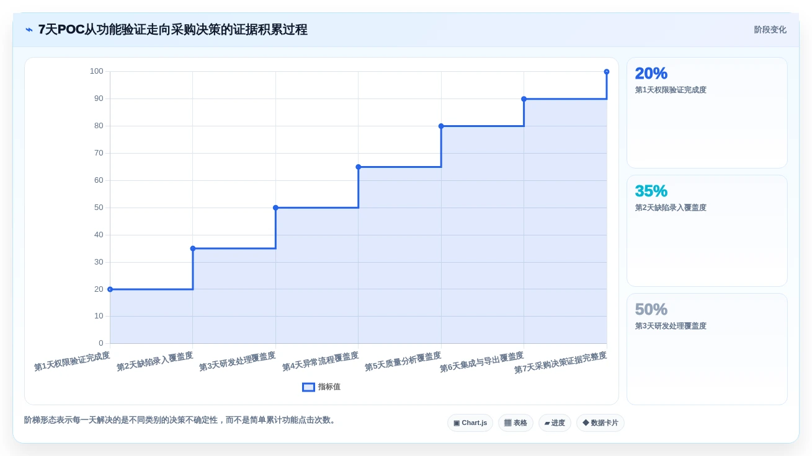Click the data point at value 80

441,126
